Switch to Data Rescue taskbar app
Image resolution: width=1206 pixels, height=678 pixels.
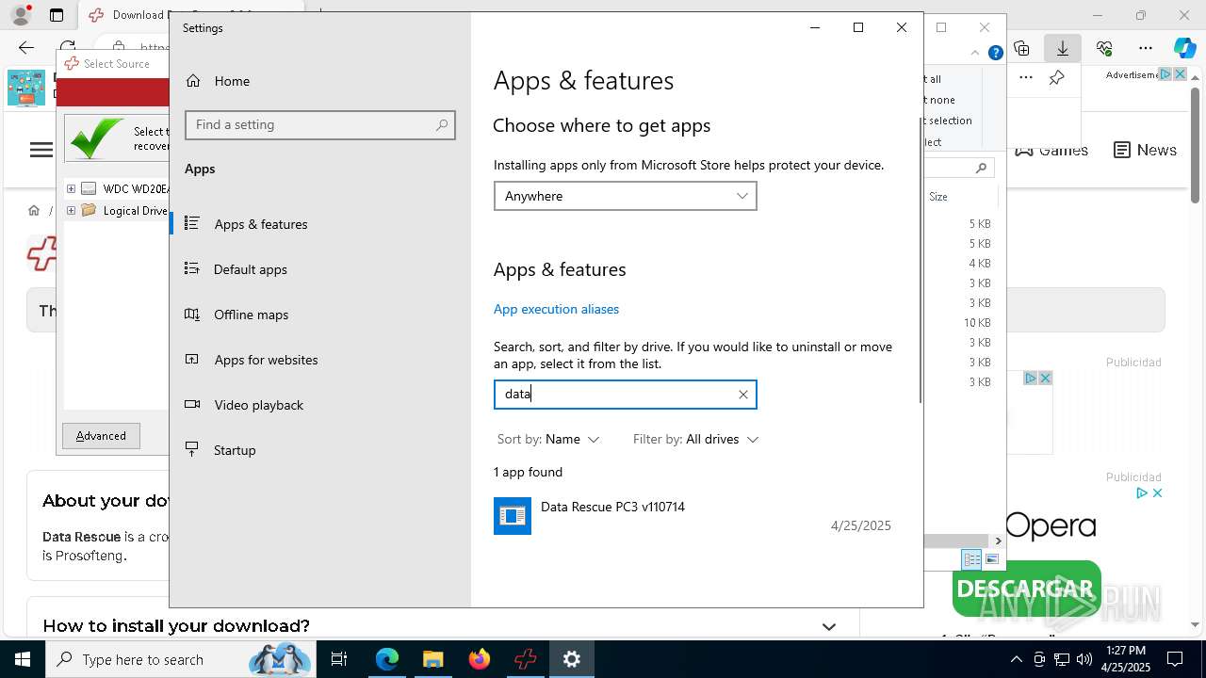[526, 659]
